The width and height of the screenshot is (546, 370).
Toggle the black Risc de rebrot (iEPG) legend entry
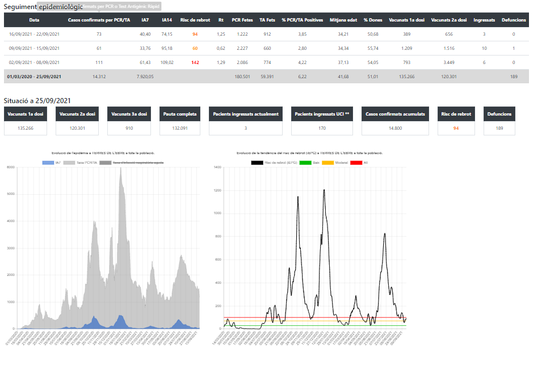coord(274,163)
